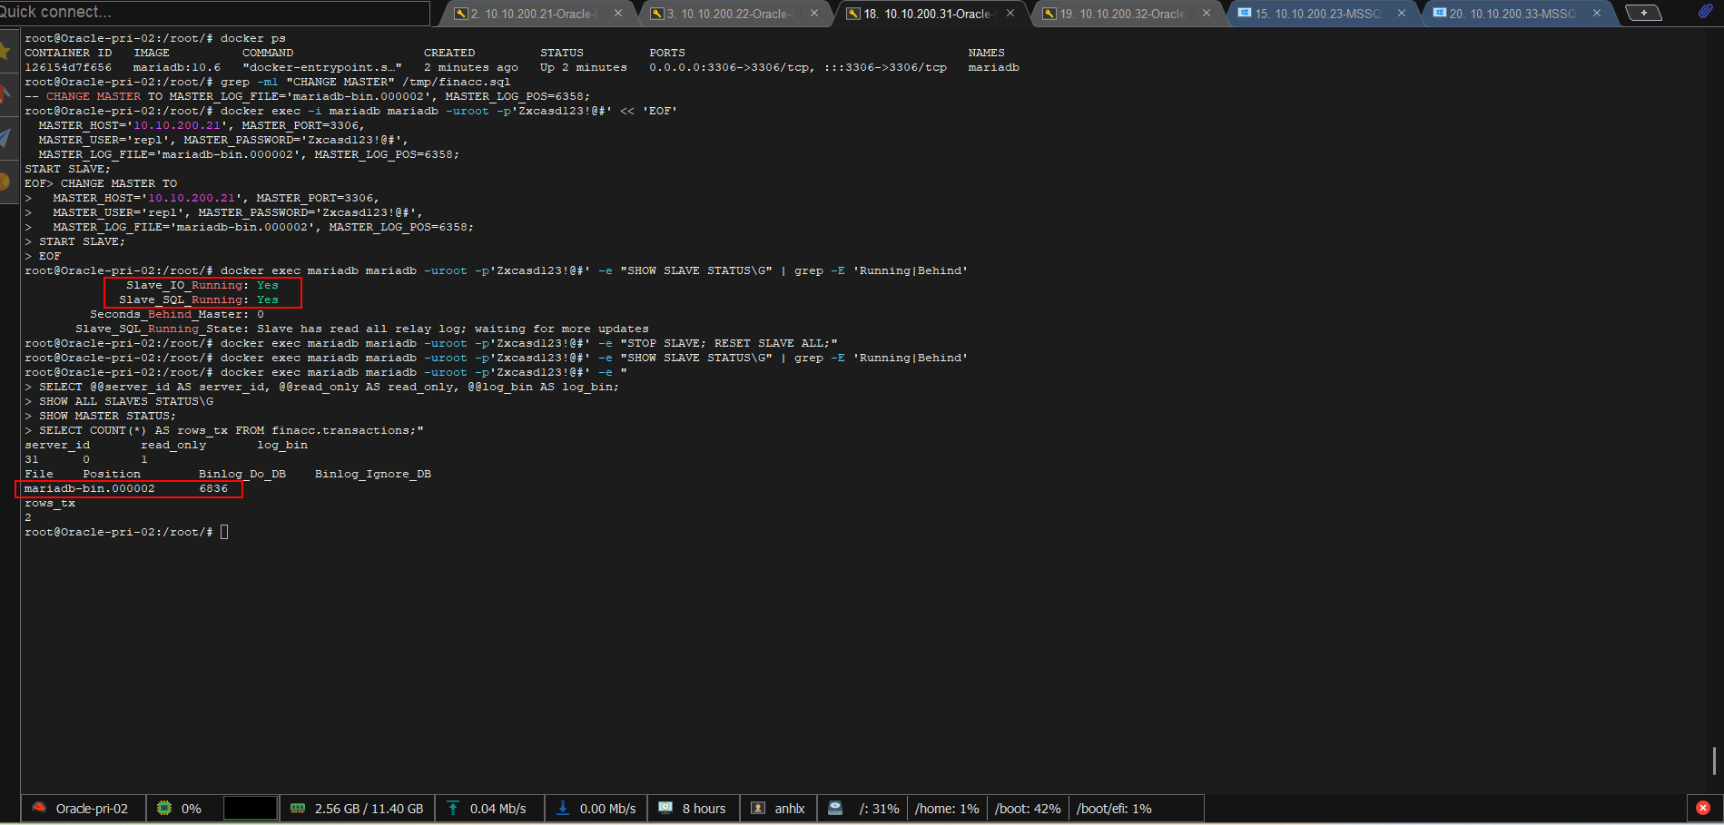The height and width of the screenshot is (825, 1724).
Task: Switch to tab 3. 10.10.200.22-Oracle
Action: click(734, 14)
